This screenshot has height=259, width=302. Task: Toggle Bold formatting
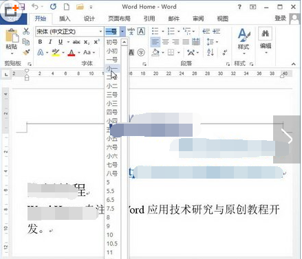(x=40, y=42)
